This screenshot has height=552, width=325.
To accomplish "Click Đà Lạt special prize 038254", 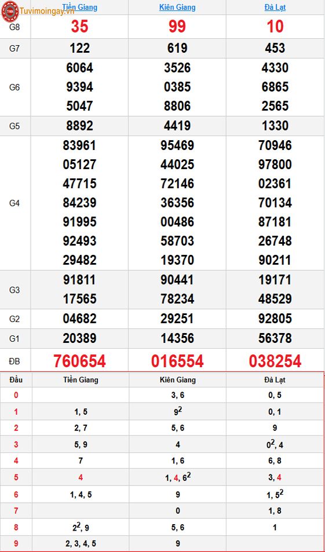I will pos(275,361).
